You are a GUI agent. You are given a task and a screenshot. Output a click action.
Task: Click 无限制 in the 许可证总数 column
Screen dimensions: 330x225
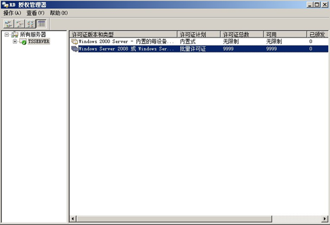pyautogui.click(x=231, y=41)
